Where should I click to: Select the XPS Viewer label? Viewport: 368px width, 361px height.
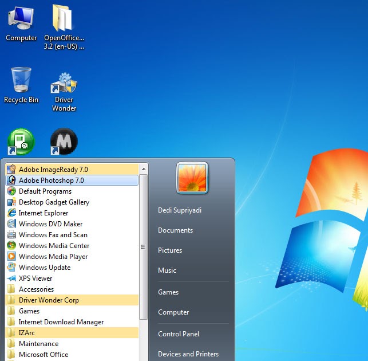(35, 278)
